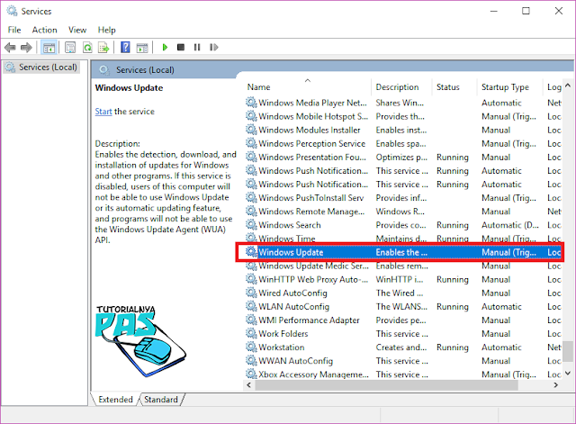
Task: Toggle Show/Hide Console Tree icon
Action: click(49, 48)
